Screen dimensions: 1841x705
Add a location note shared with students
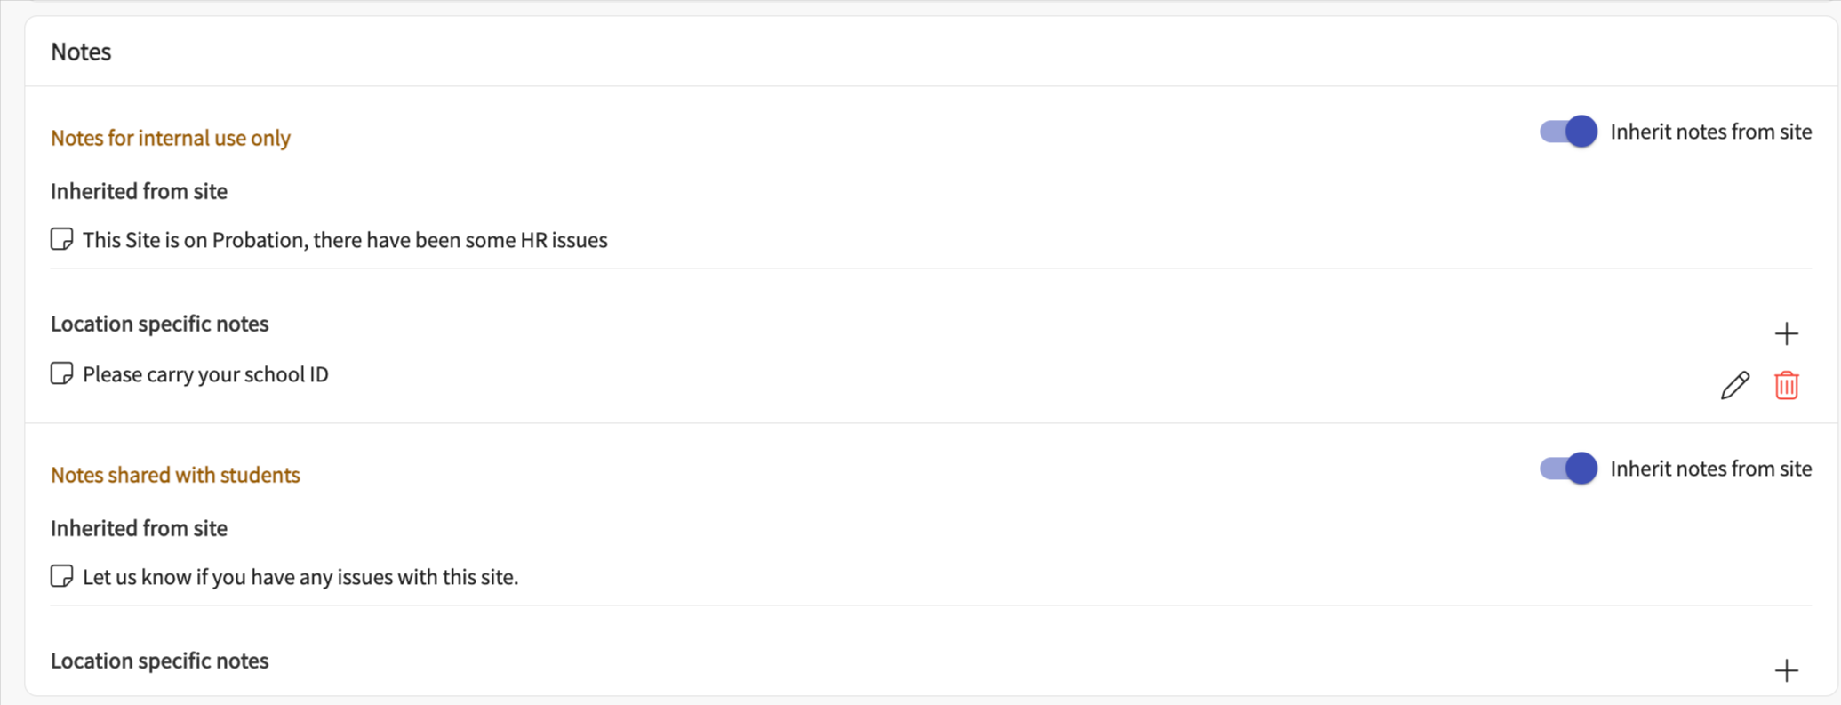1786,670
